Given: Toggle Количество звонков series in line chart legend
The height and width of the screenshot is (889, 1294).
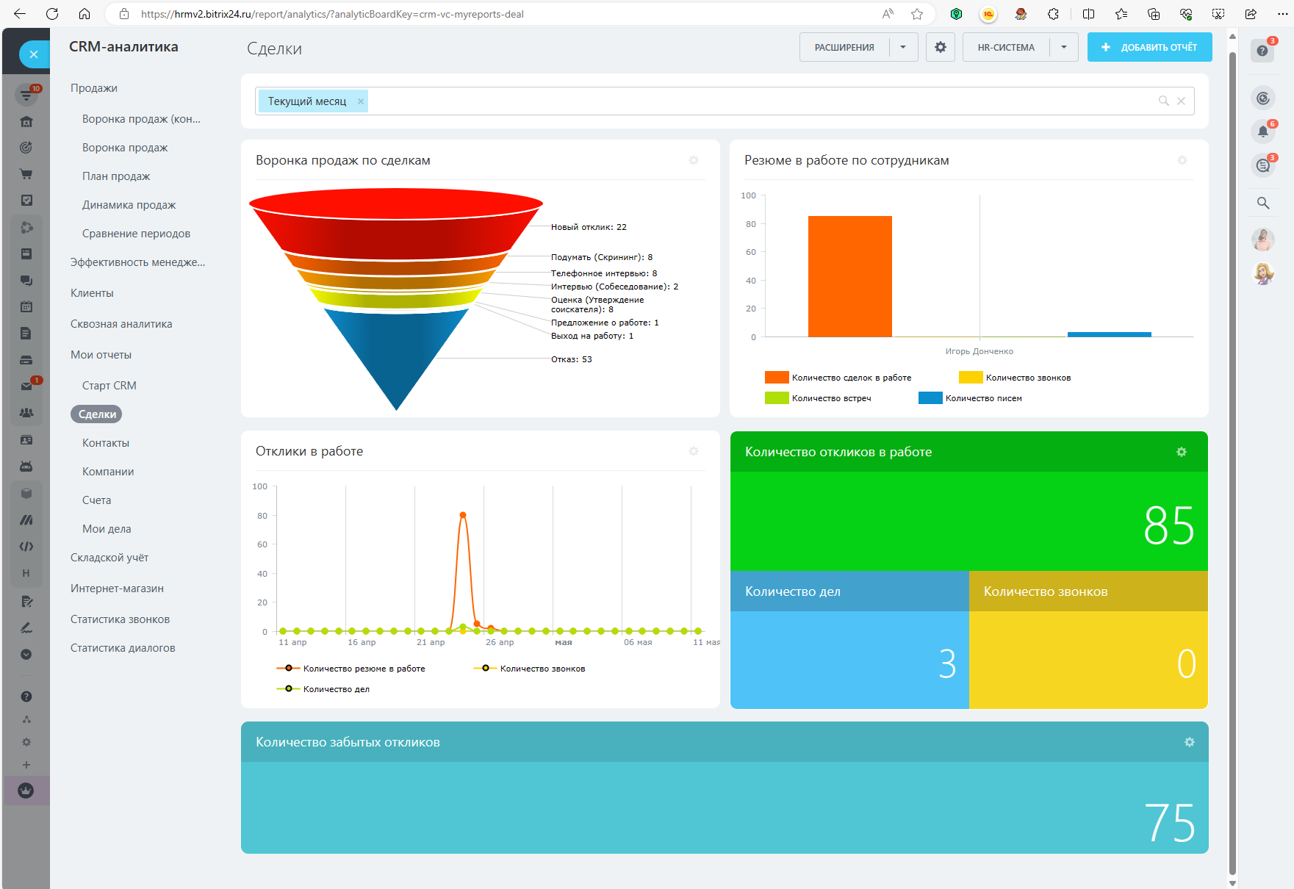Looking at the screenshot, I should (x=542, y=669).
